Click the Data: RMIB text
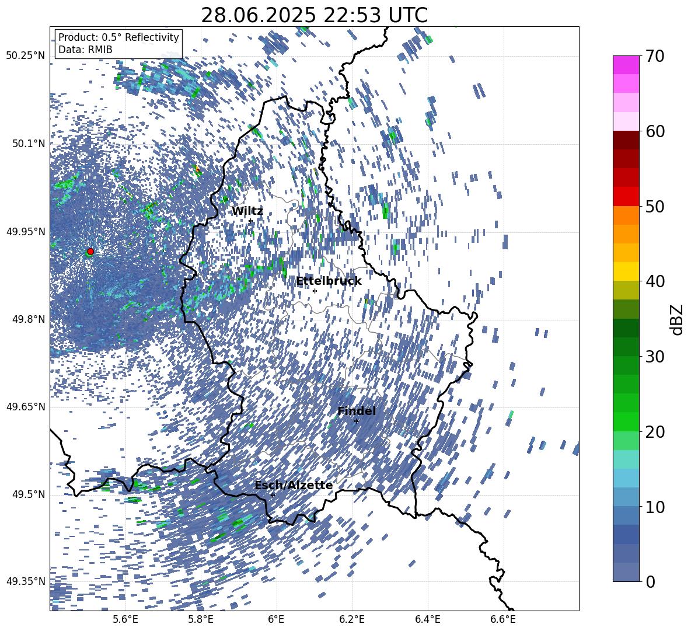The width and height of the screenshot is (691, 631). (x=85, y=50)
